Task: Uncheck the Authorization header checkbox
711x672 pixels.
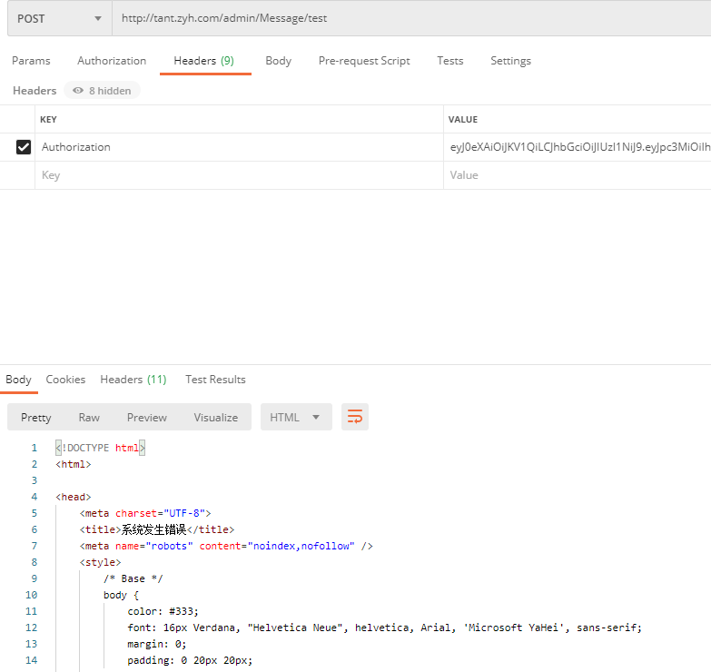Action: click(24, 147)
